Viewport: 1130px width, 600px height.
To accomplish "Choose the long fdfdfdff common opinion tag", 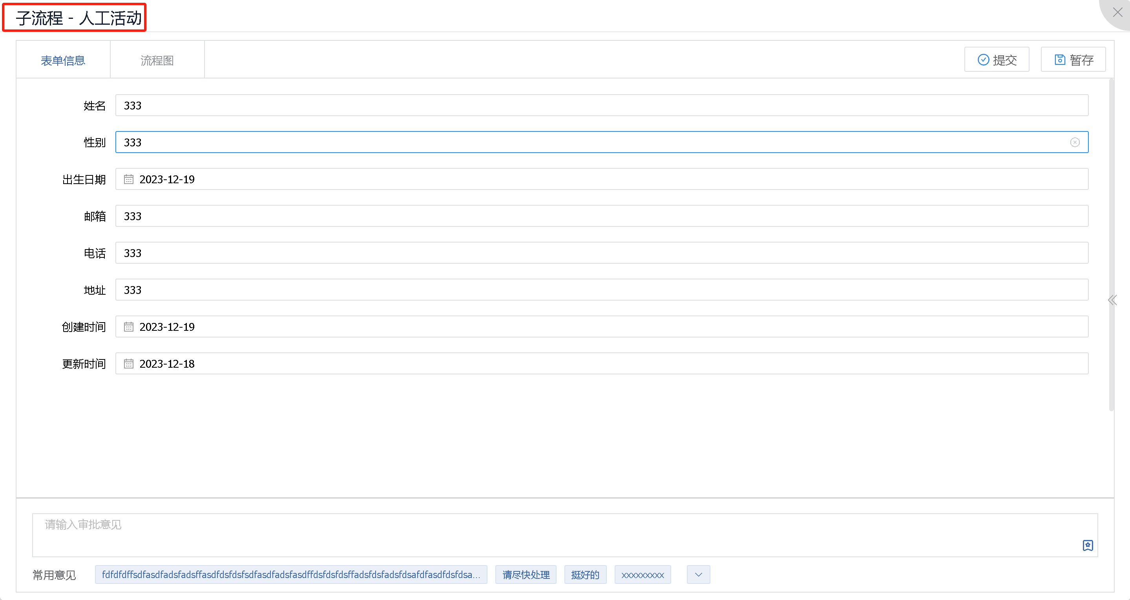I will coord(290,574).
